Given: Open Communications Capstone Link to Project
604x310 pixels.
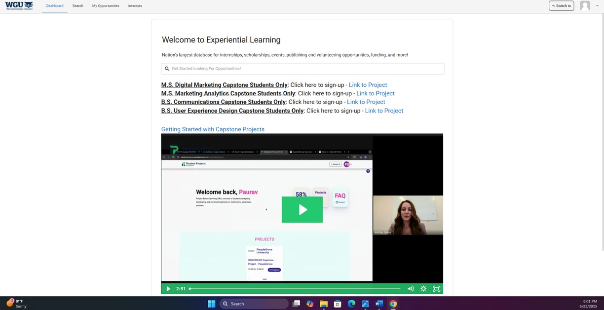Looking at the screenshot, I should [x=366, y=102].
